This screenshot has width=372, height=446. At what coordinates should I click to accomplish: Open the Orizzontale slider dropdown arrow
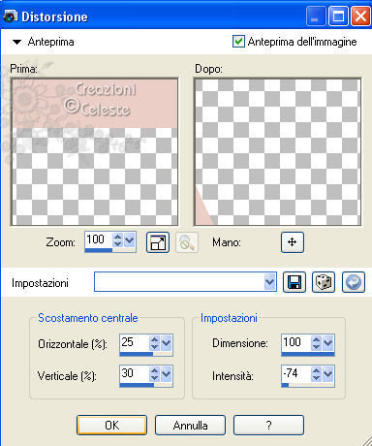coord(167,343)
